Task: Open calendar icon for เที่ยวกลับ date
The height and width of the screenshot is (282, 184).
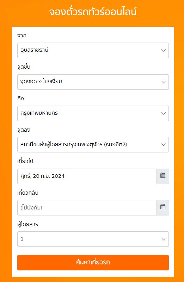Action: 163,208
